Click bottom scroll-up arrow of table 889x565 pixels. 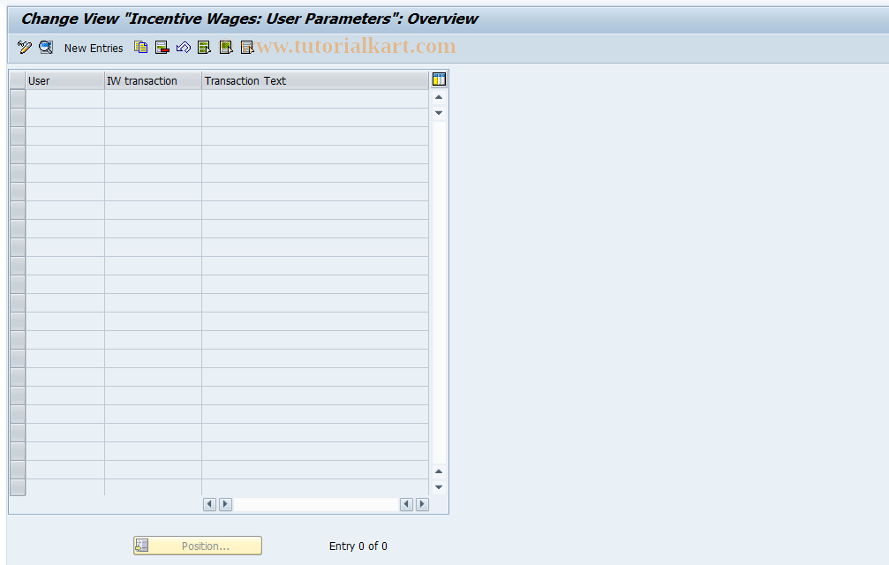(439, 471)
